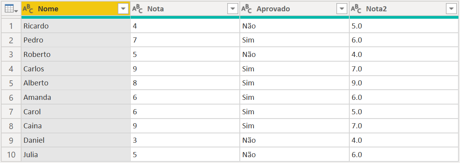The height and width of the screenshot is (163, 460).
Task: Click the table menu icon in corner
Action: 11,9
